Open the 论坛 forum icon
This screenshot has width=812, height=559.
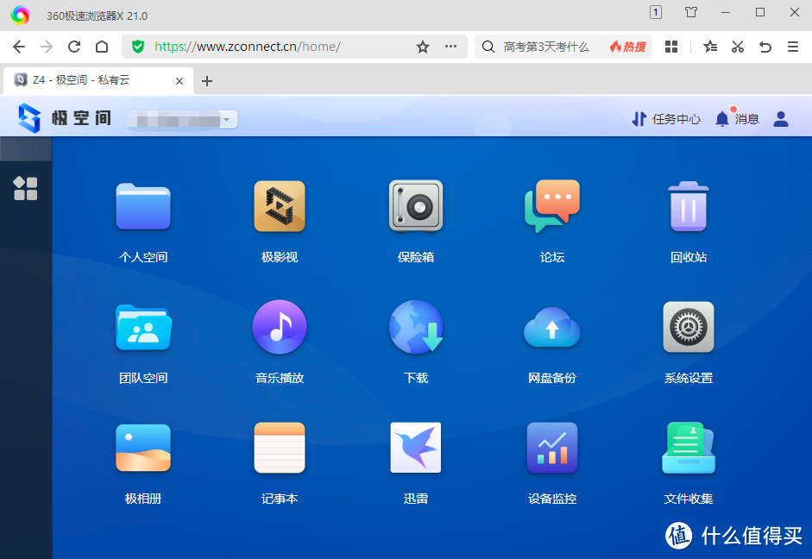click(552, 207)
